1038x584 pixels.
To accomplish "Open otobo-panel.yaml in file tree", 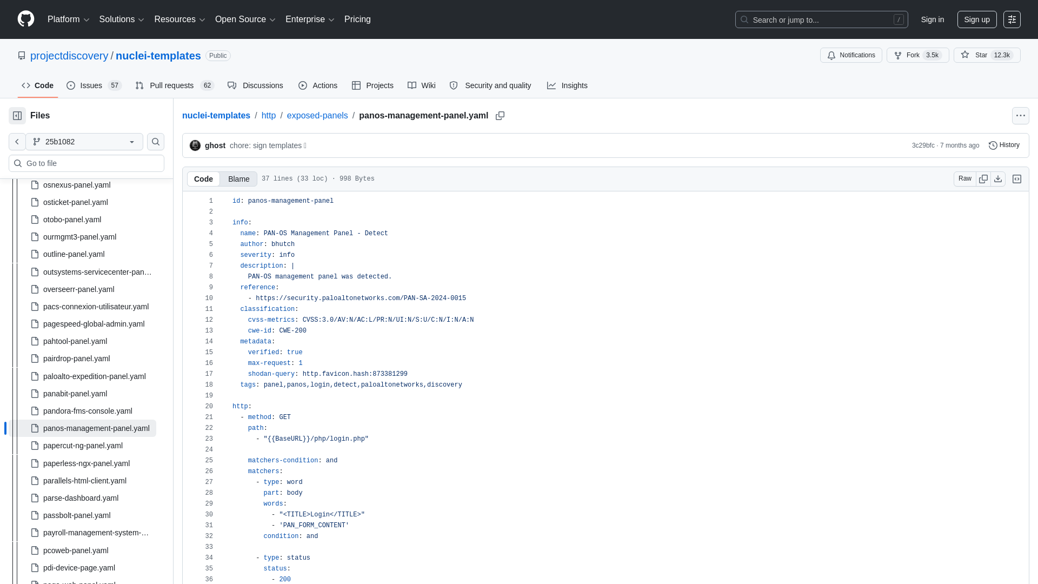I will [72, 220].
